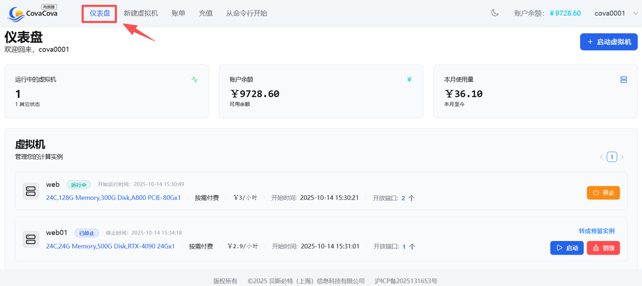Click the CovaCova logo
Viewport: 642px width, 286px height.
point(33,13)
